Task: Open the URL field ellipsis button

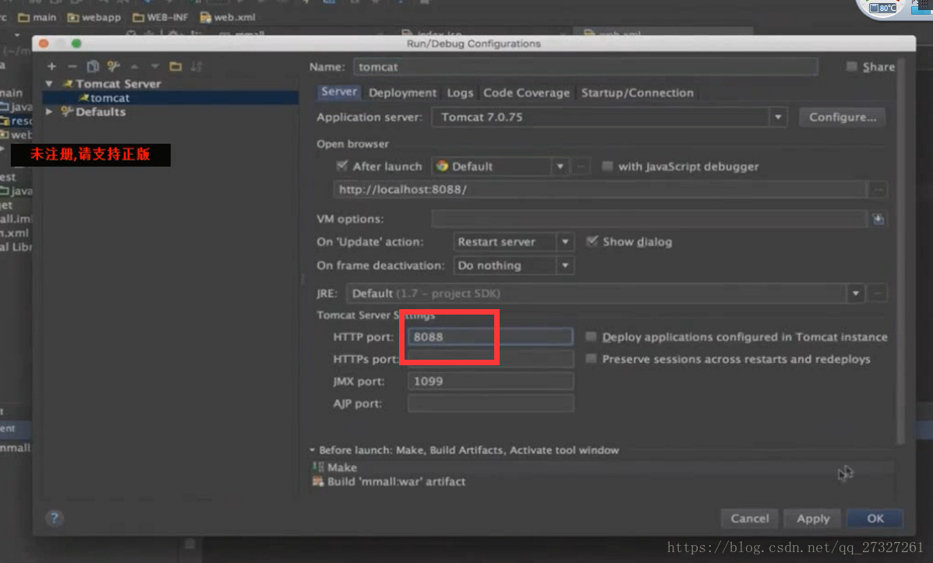Action: (x=878, y=190)
